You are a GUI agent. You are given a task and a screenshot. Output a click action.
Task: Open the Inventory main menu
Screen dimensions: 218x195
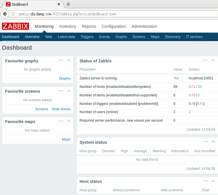click(68, 26)
